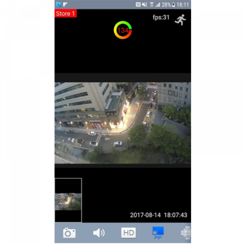Tap the running man motion icon
Screen dimensions: 245x245
coord(180,20)
